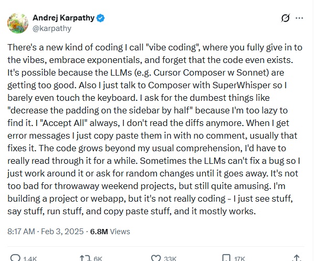
Task: Bookmark this tweet
Action: pos(226,258)
